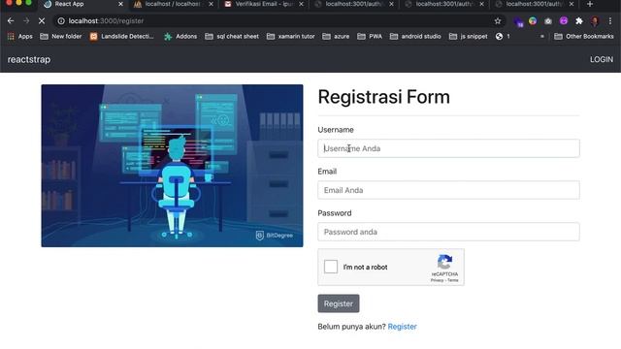
Task: Focus the Password anda field
Action: (x=448, y=232)
